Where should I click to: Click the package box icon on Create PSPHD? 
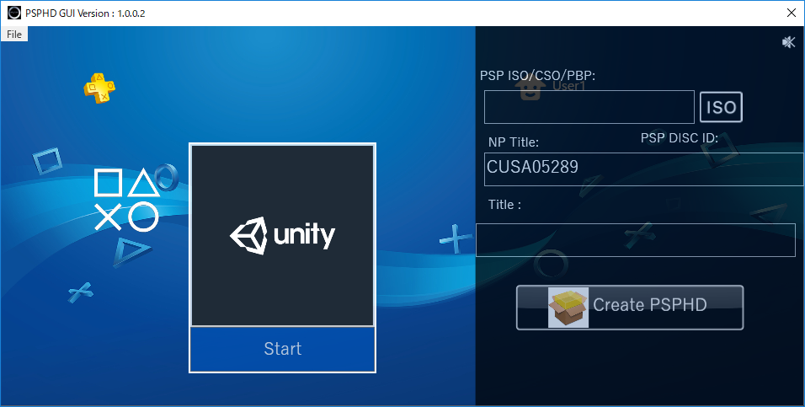[x=568, y=308]
